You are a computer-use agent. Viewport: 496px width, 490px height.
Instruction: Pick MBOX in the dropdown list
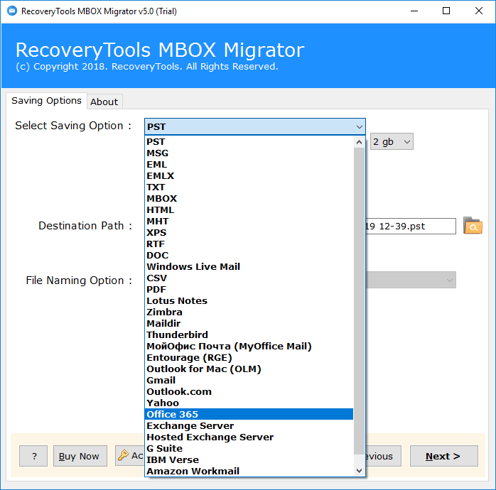(x=249, y=199)
